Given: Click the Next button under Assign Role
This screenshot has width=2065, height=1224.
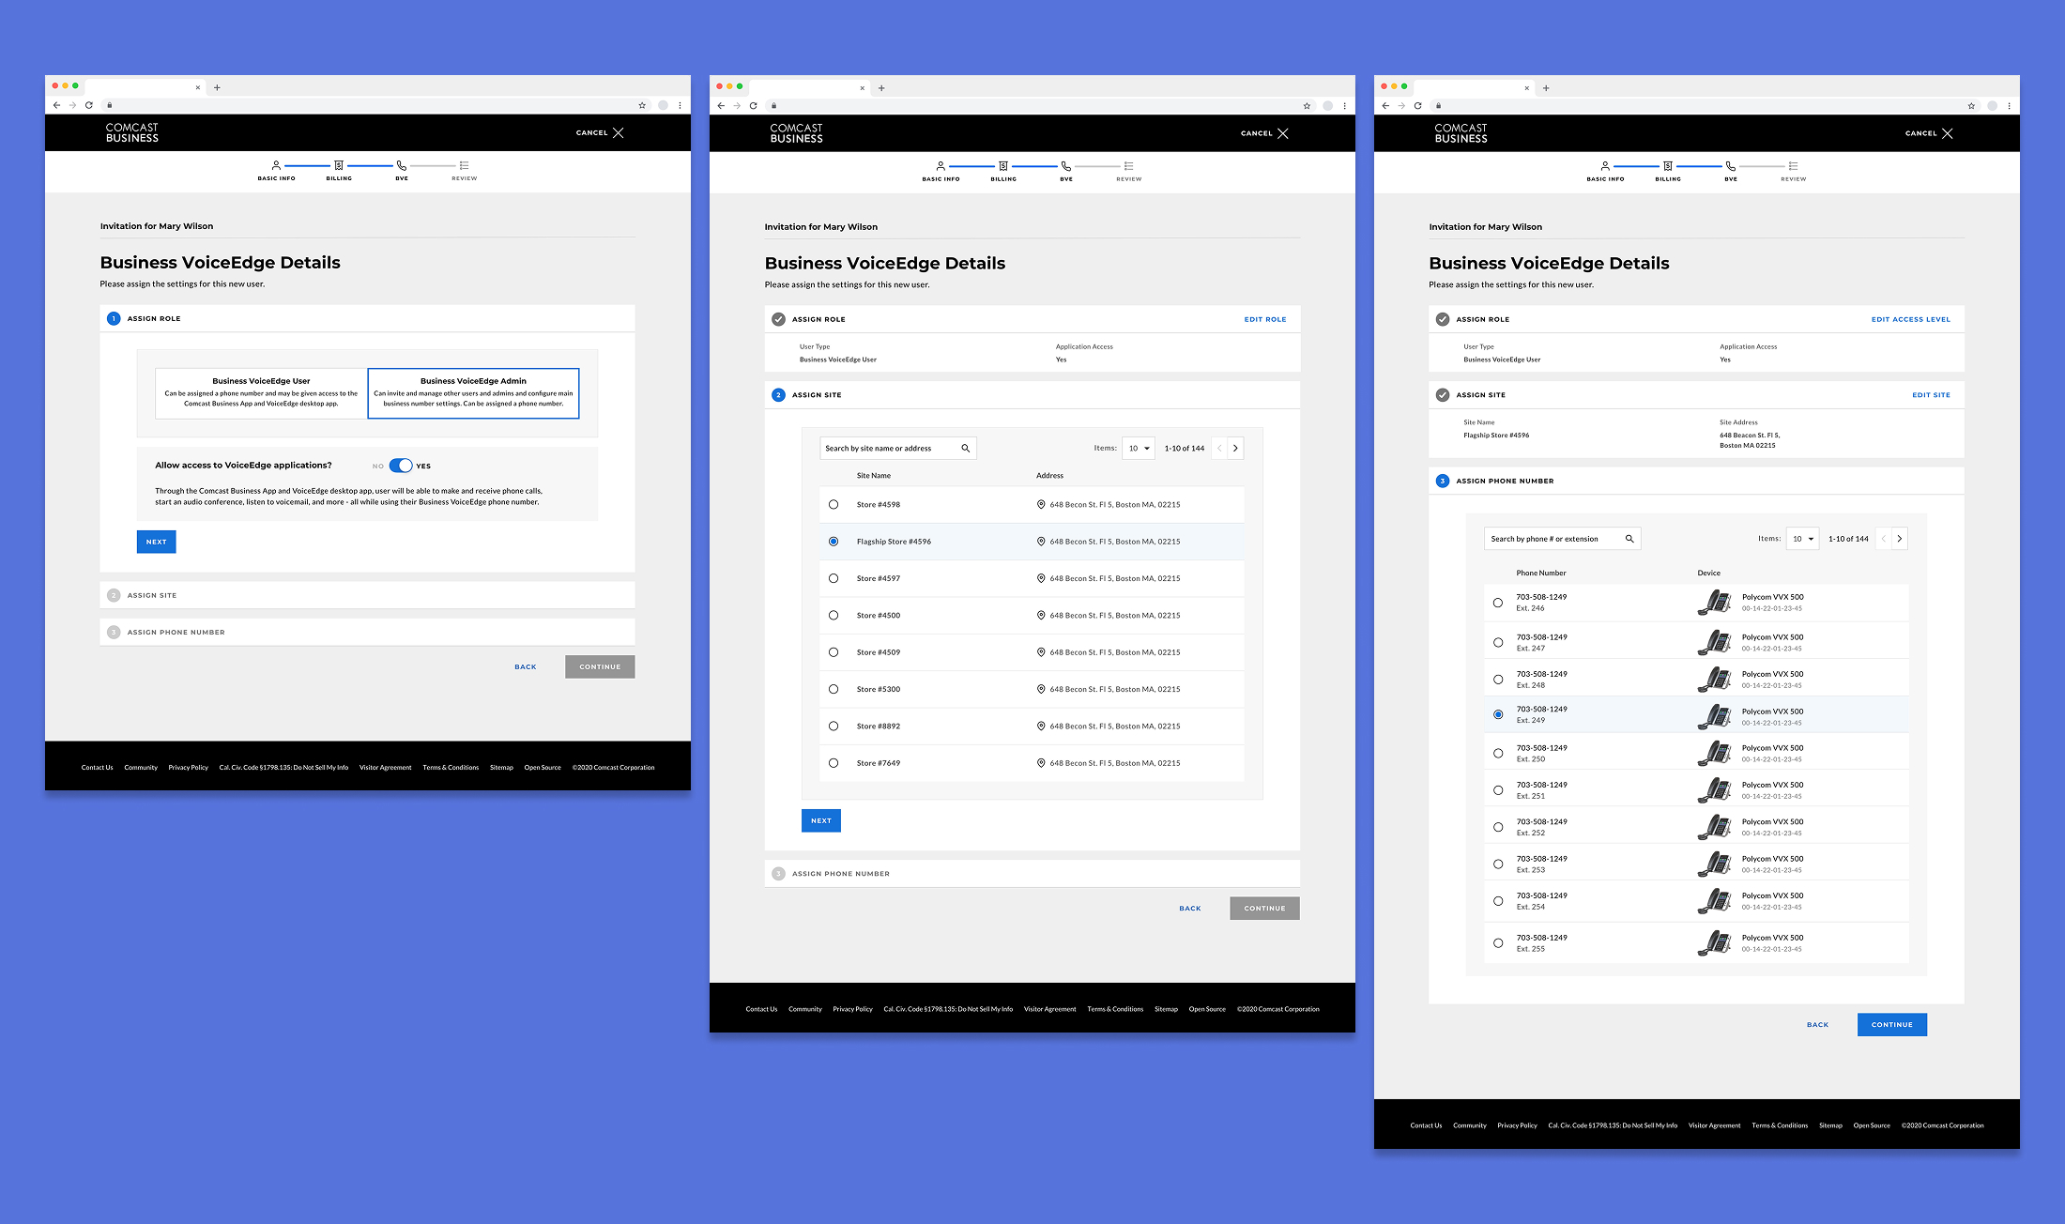Looking at the screenshot, I should (156, 542).
